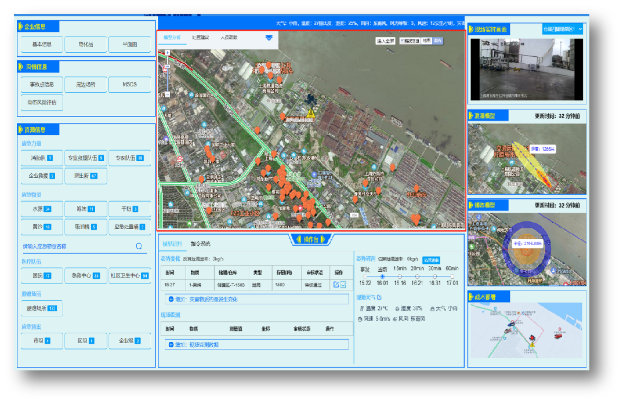Open the 指令系统 tab

click(200, 244)
